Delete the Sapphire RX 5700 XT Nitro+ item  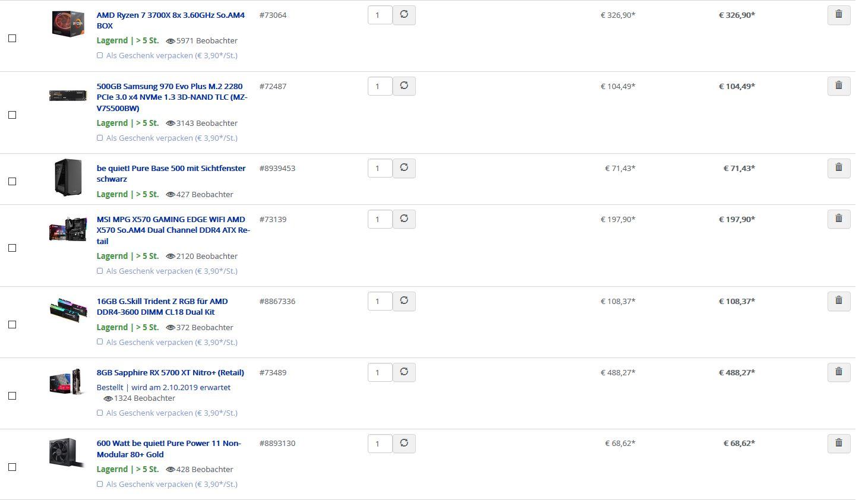pos(839,372)
